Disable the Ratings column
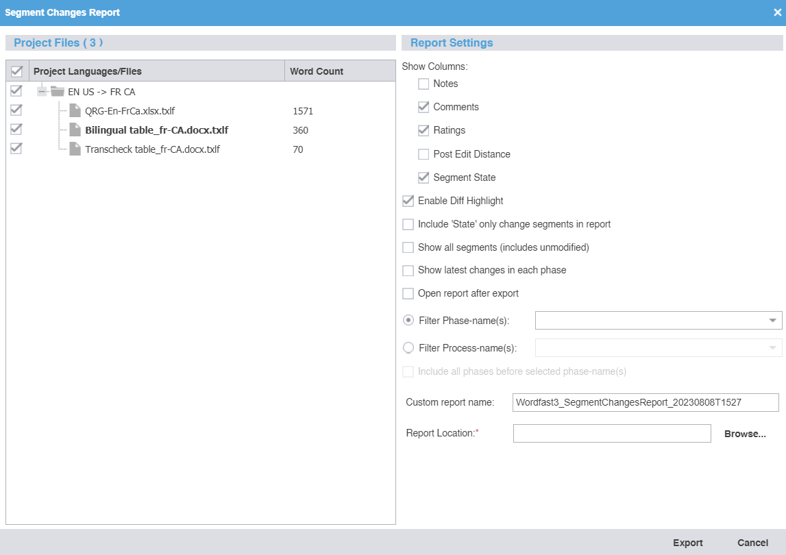The height and width of the screenshot is (555, 786). click(x=423, y=130)
